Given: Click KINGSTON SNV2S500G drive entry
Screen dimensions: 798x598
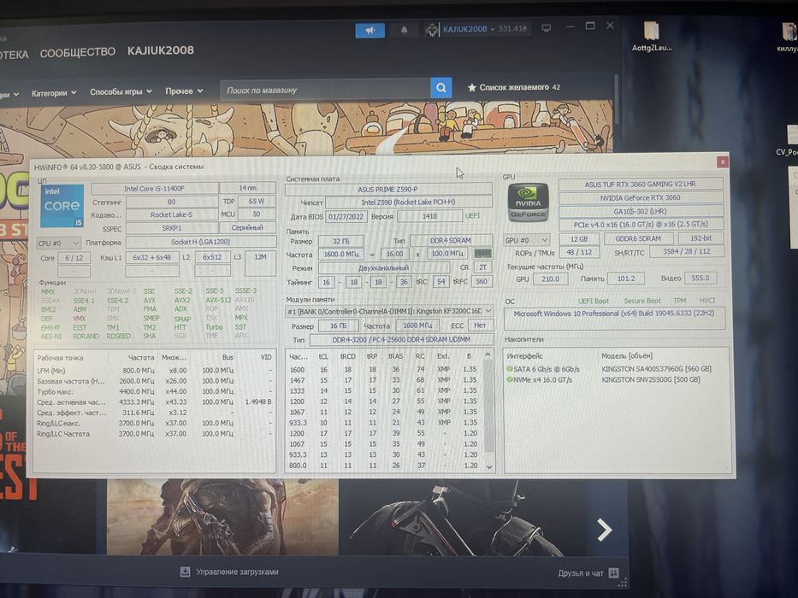Looking at the screenshot, I should [650, 379].
